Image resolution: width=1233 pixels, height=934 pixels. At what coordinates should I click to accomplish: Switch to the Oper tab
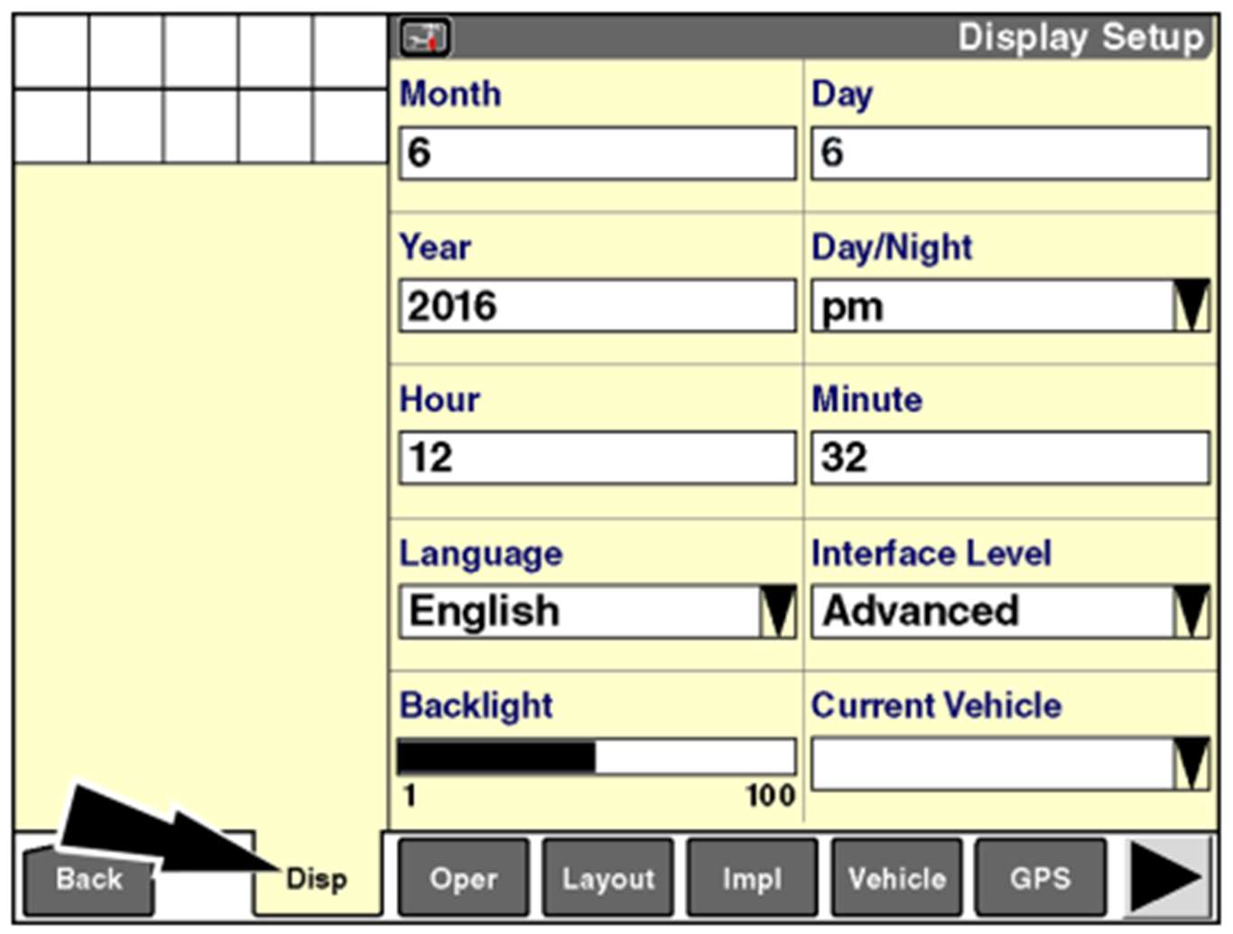[x=464, y=877]
